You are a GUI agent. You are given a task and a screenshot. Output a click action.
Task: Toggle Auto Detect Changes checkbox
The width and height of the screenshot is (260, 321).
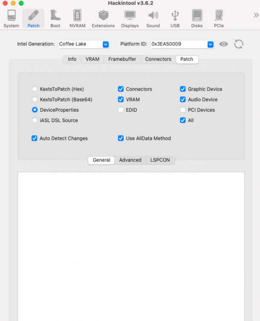coord(34,138)
